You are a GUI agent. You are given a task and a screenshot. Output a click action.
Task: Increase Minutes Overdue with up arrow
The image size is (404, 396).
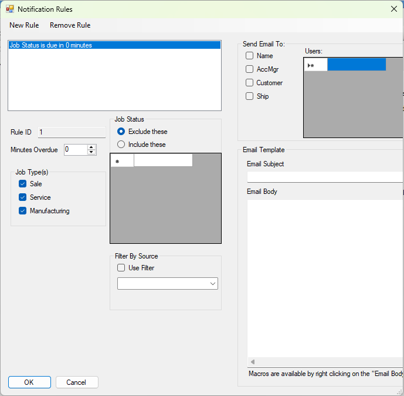click(x=91, y=147)
